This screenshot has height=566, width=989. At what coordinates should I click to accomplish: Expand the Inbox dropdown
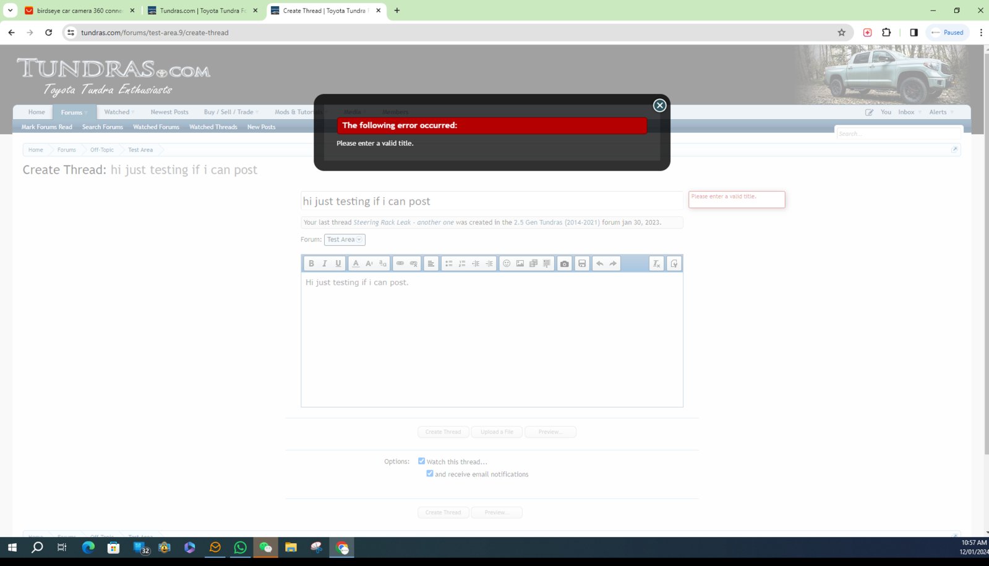pos(920,112)
